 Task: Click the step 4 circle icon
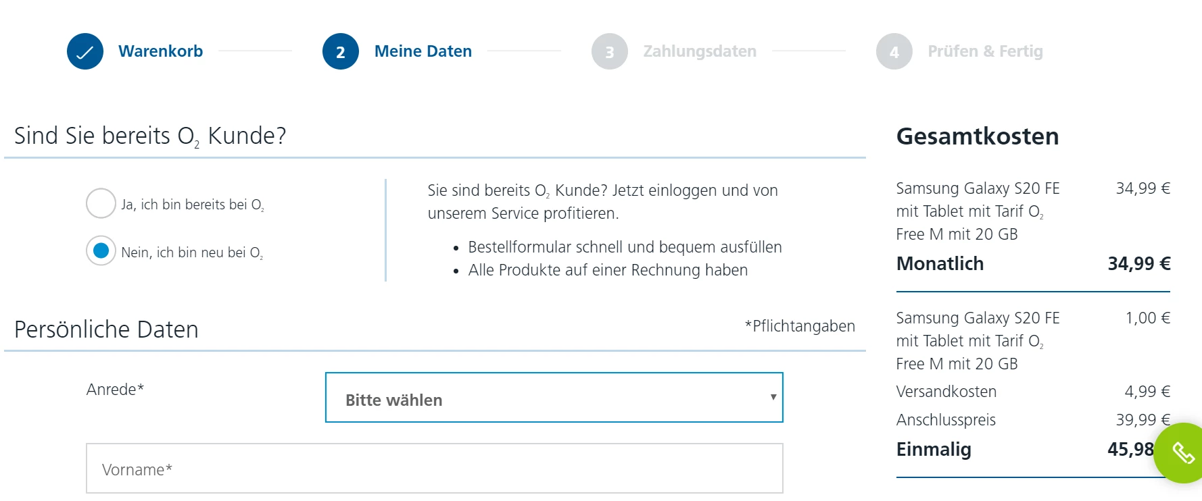point(894,51)
